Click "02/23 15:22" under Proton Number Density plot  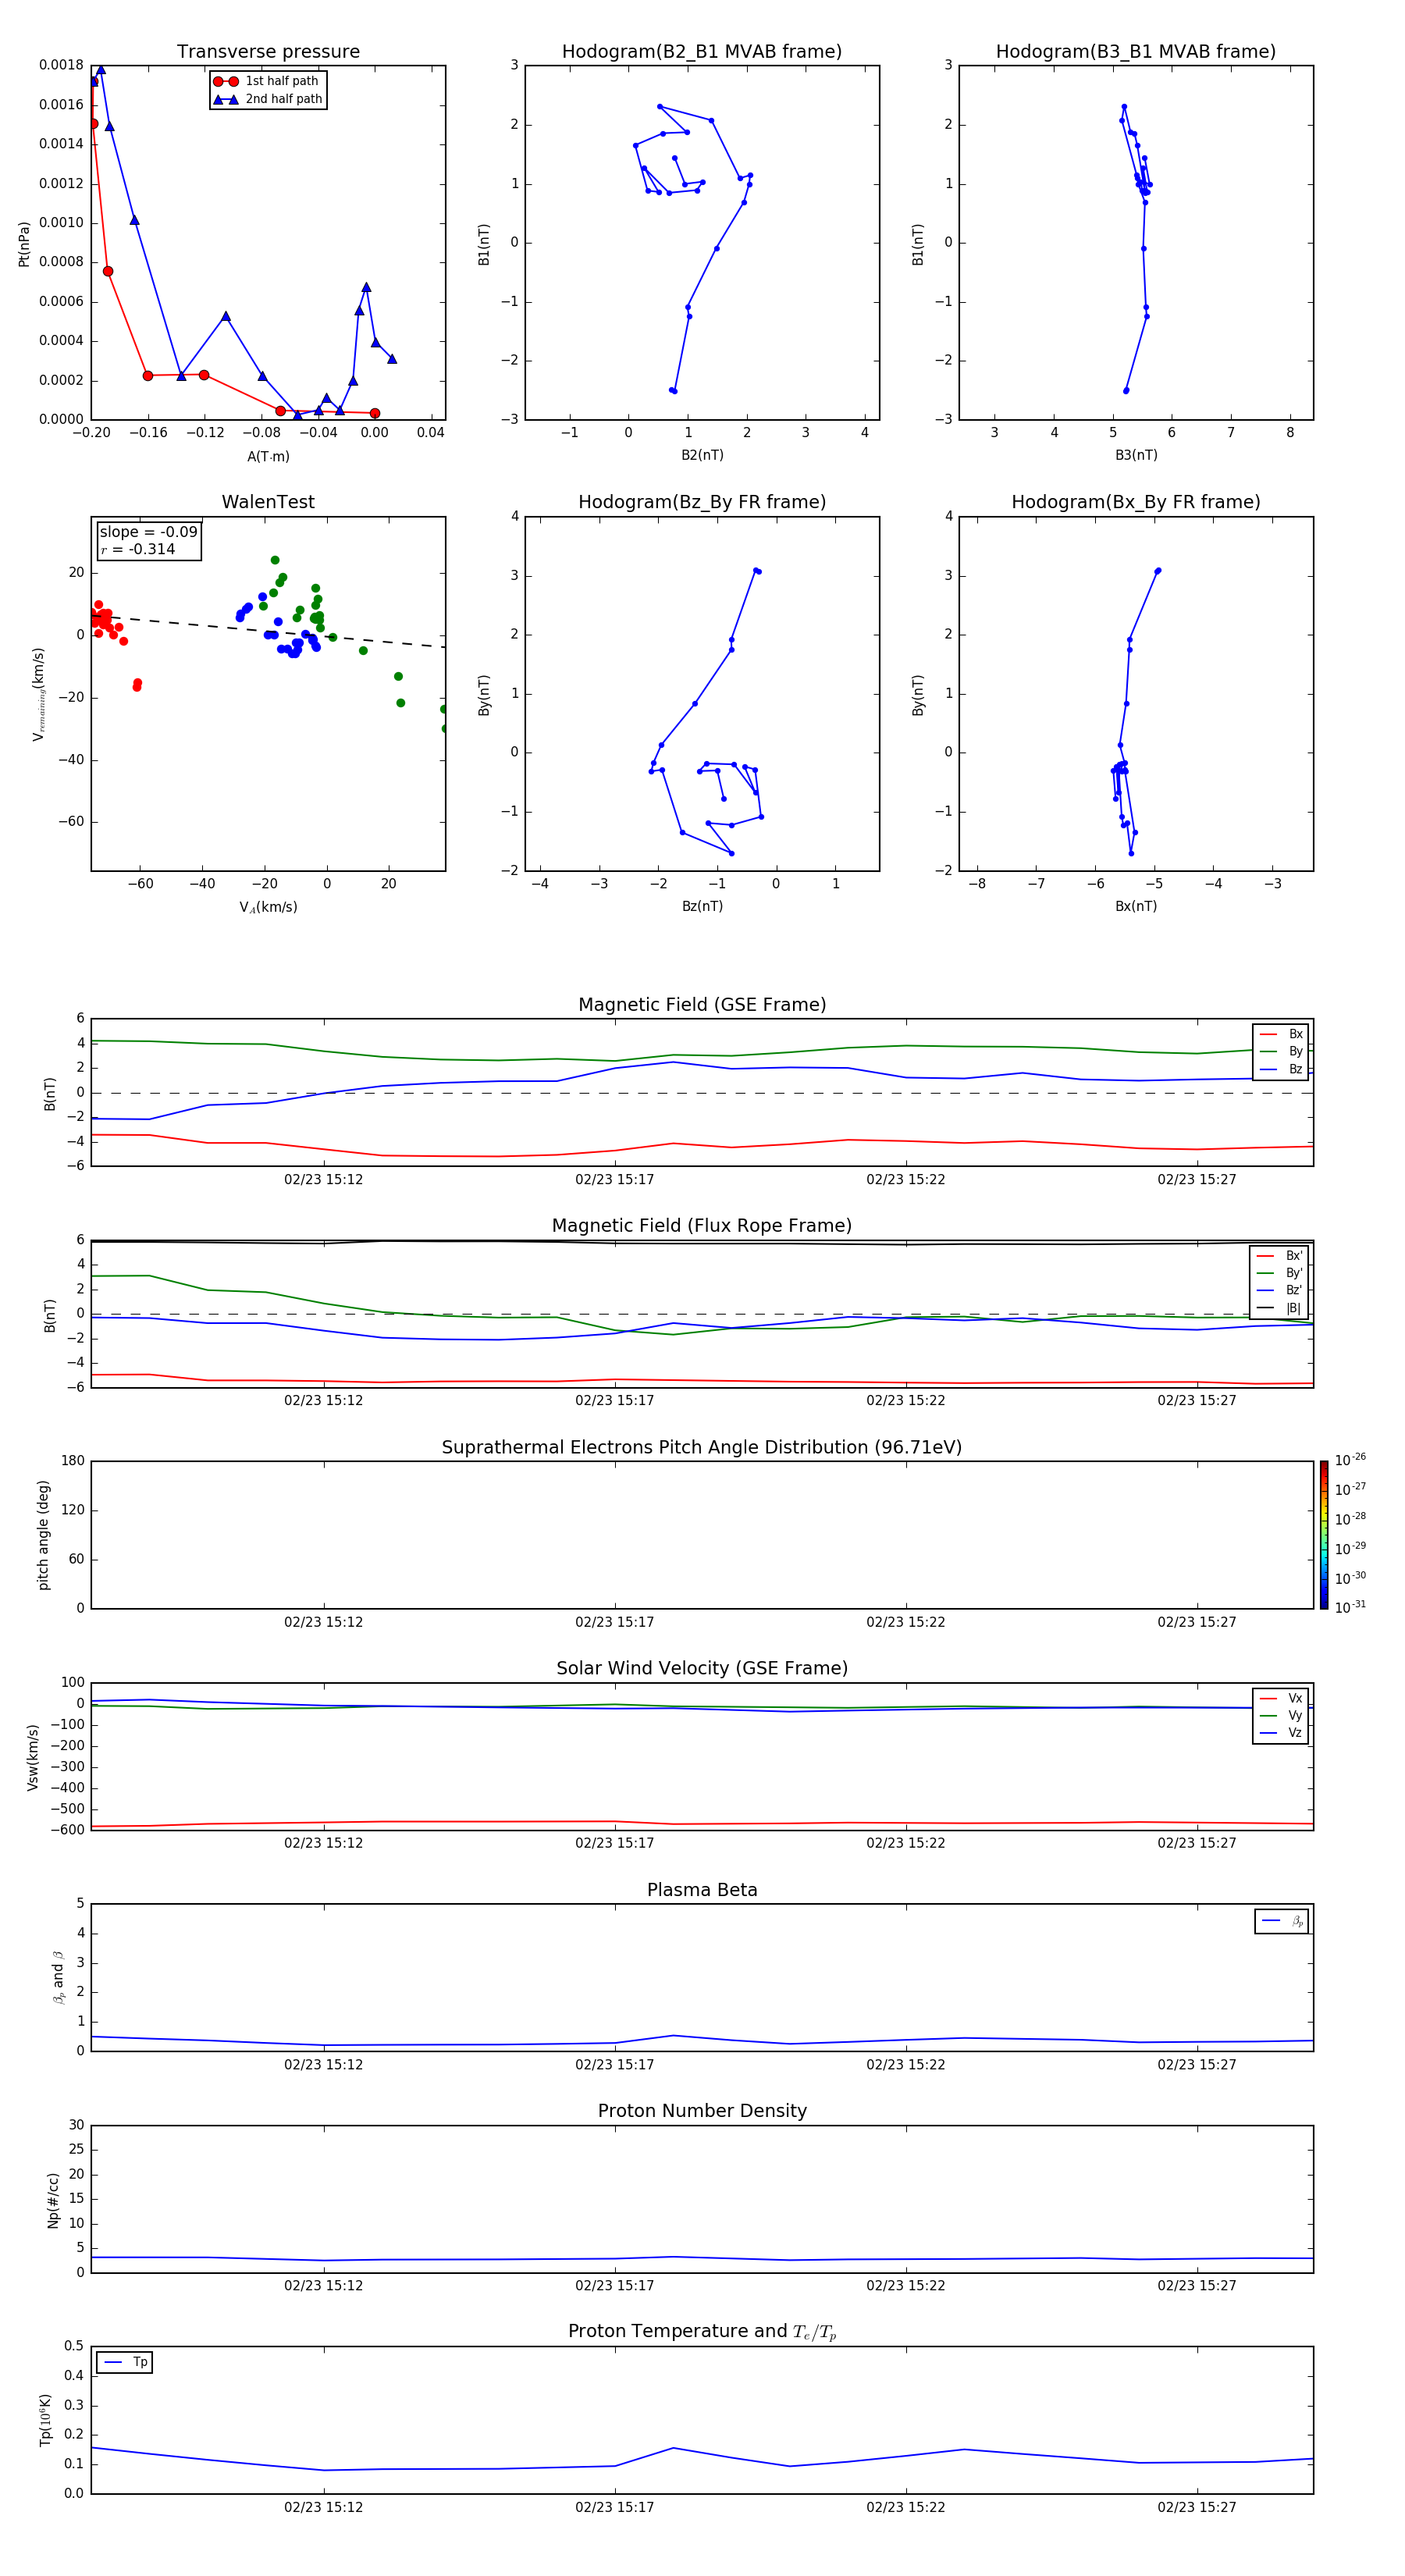tap(905, 2286)
